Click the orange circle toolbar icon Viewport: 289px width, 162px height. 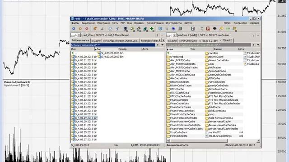pos(80,29)
